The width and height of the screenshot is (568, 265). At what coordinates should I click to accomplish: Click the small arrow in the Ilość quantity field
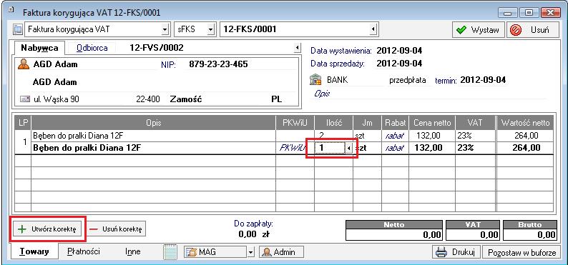coord(348,149)
